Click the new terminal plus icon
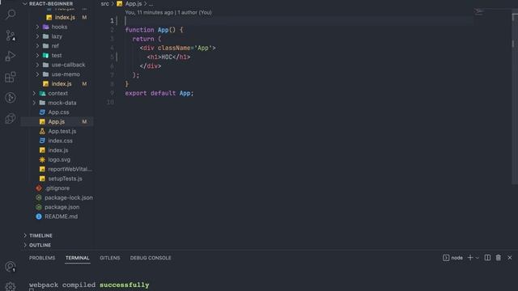Viewport: 518px width, 291px height. 470,258
